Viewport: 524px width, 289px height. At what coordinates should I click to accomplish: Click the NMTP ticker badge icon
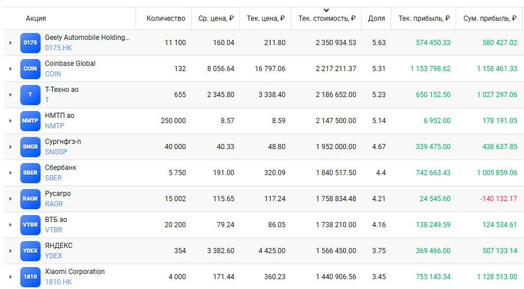[x=30, y=121]
